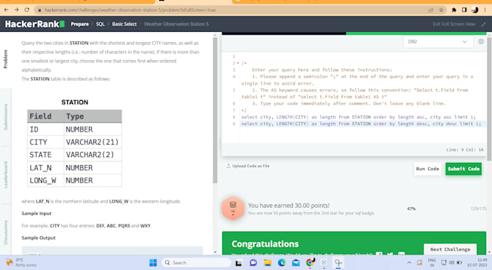Share on Facebook icon in Congratulations banner
Viewport: 492px width, 270px height.
[379, 253]
